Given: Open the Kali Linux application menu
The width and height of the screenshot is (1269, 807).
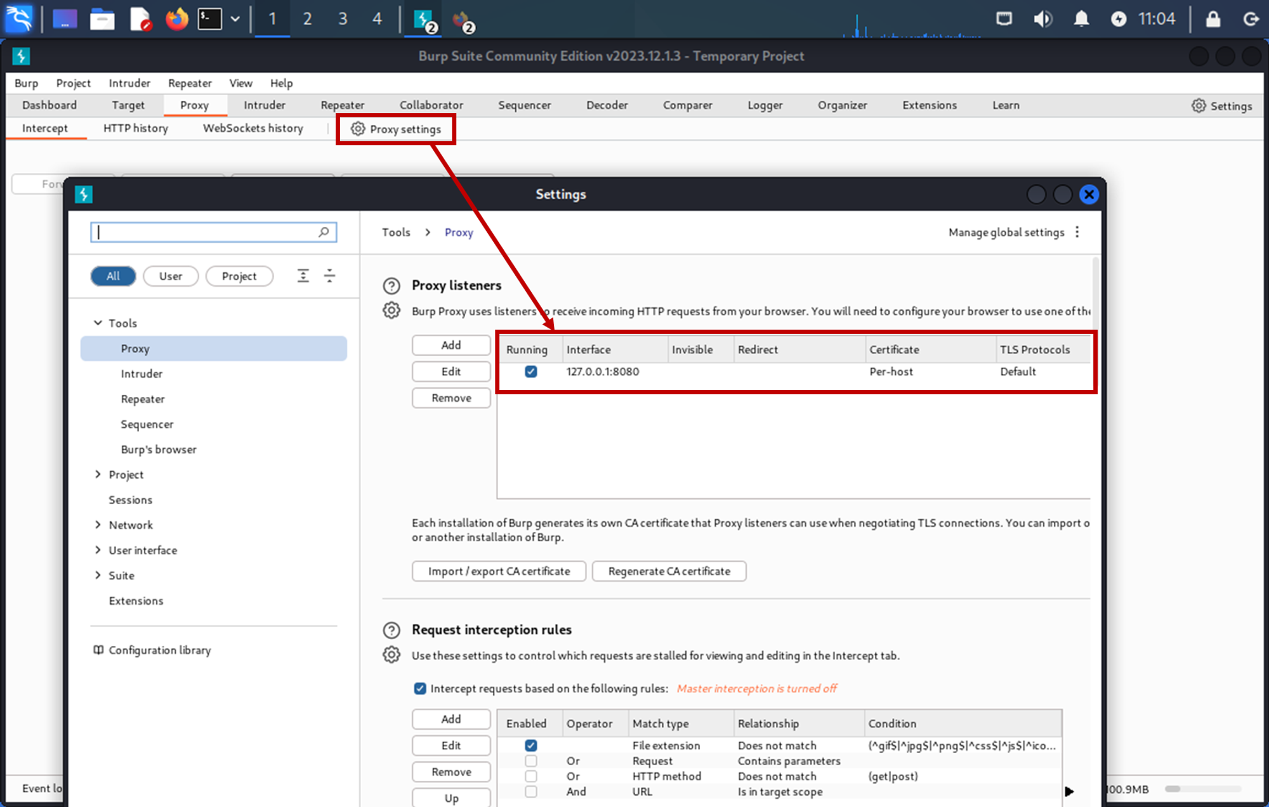Looking at the screenshot, I should [x=19, y=19].
